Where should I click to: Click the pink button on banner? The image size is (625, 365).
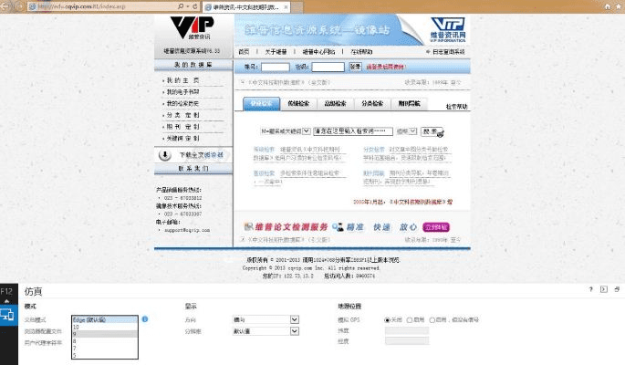436,227
